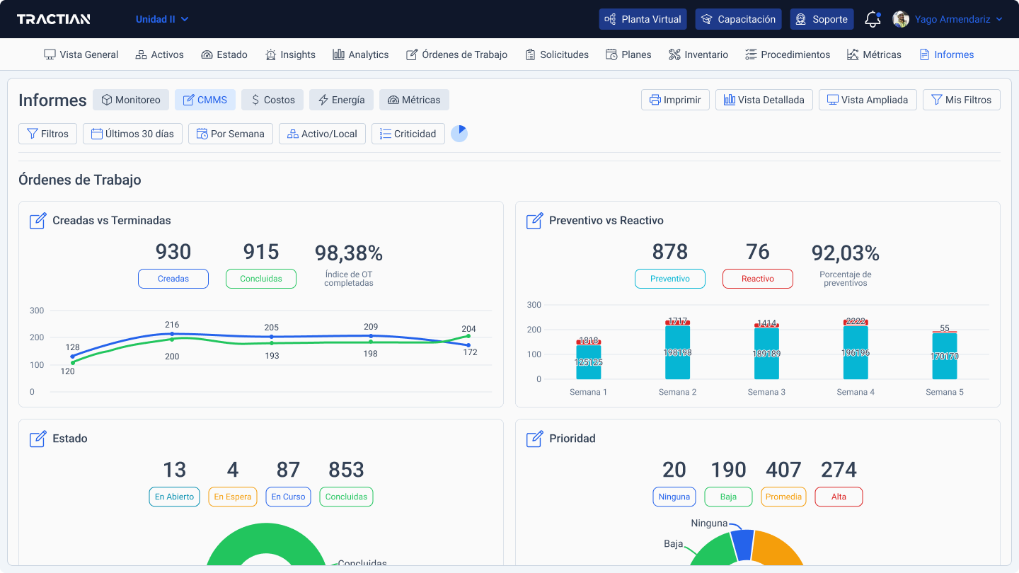1019x573 pixels.
Task: Toggle the En Abierto status legend
Action: 175,497
